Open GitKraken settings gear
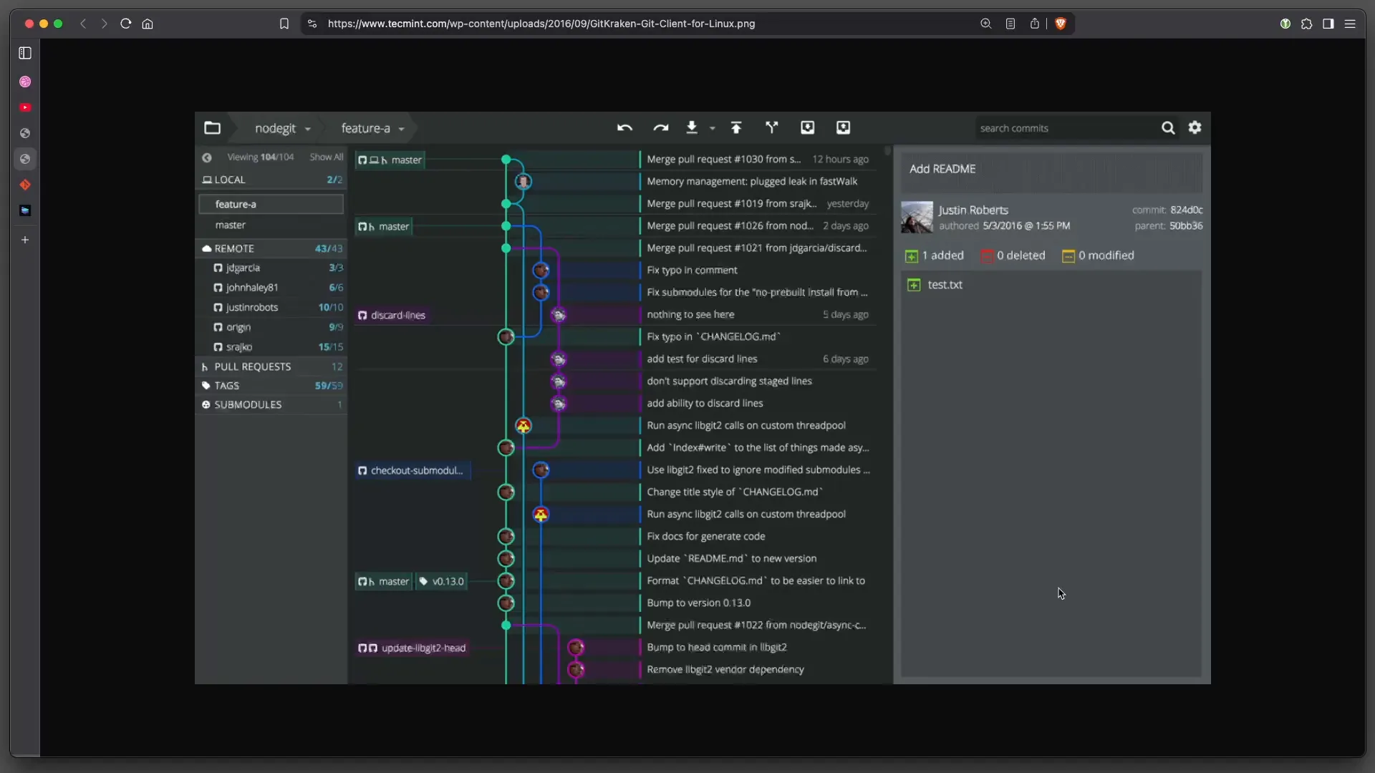 pyautogui.click(x=1195, y=127)
